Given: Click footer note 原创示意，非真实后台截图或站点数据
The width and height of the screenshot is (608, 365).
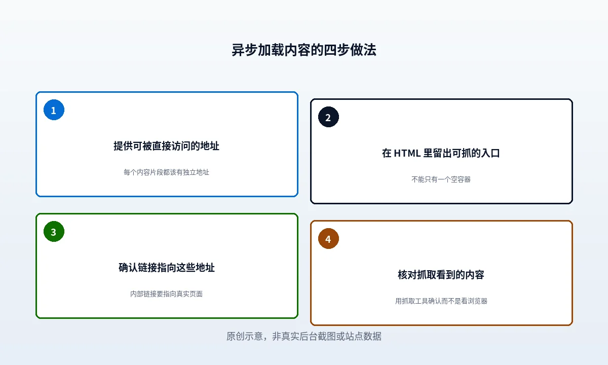Looking at the screenshot, I should pos(304,336).
